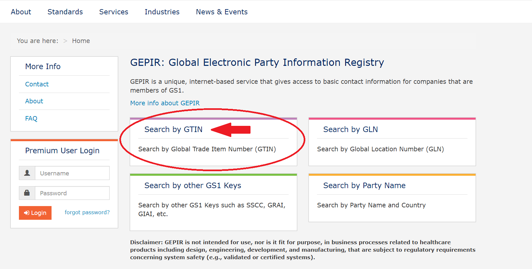Open the Standards menu item
This screenshot has height=269, width=532.
tap(65, 12)
